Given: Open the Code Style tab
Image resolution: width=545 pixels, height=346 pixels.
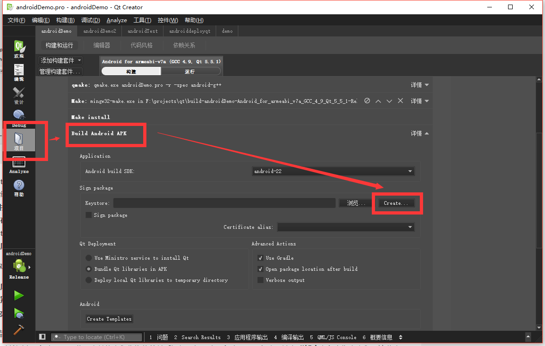Looking at the screenshot, I should pyautogui.click(x=141, y=45).
